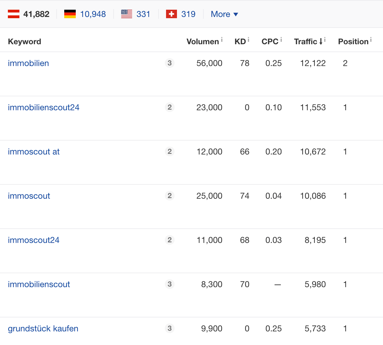The height and width of the screenshot is (345, 383).
Task: Click volume value 11,000
Action: pyautogui.click(x=209, y=240)
